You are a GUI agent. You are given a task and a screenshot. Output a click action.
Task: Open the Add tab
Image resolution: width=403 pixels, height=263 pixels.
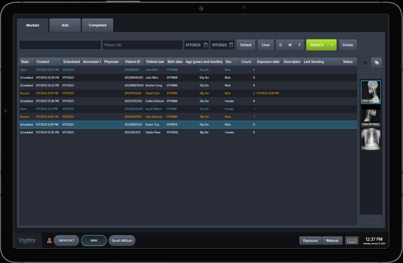coord(65,25)
